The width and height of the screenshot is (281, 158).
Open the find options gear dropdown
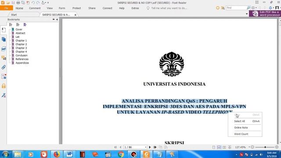point(254,8)
